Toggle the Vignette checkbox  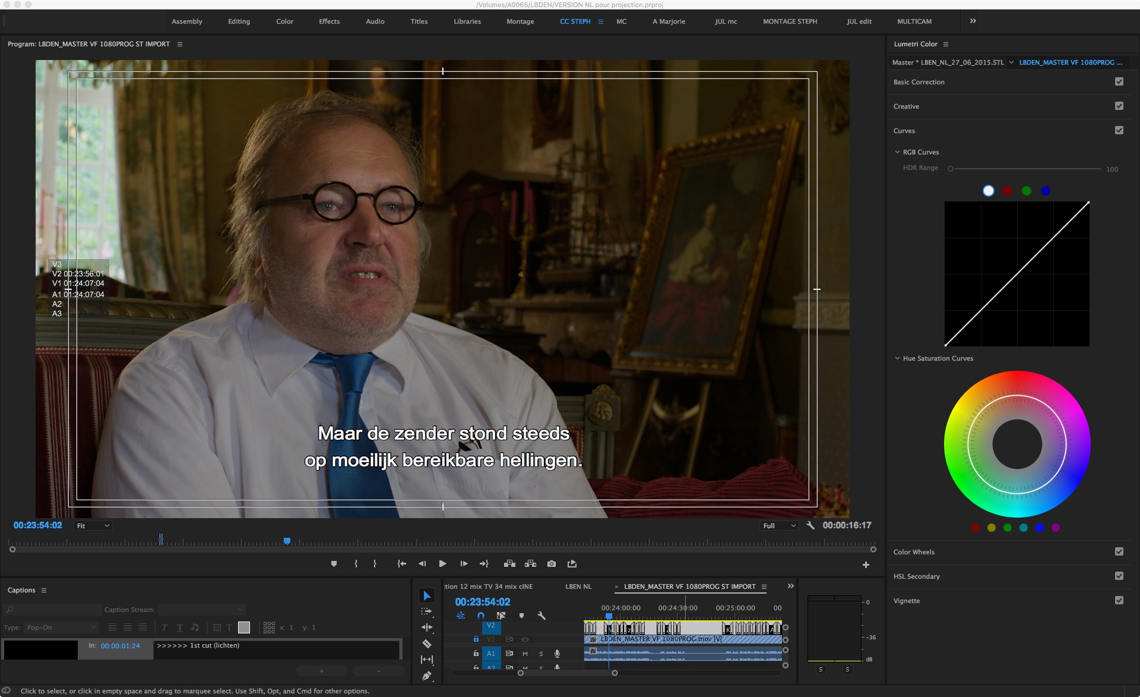pyautogui.click(x=1119, y=601)
